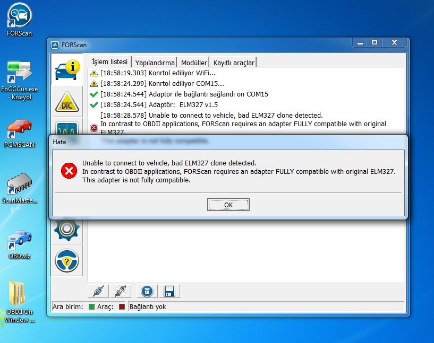Viewport: 434px width, 343px height.
Task: Click the 18:58:28.578 'Unable to connect' log entry
Action: pos(211,115)
